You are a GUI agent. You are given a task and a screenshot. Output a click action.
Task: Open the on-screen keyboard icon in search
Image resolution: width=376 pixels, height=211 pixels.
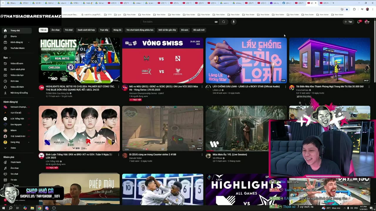pyautogui.click(x=216, y=22)
